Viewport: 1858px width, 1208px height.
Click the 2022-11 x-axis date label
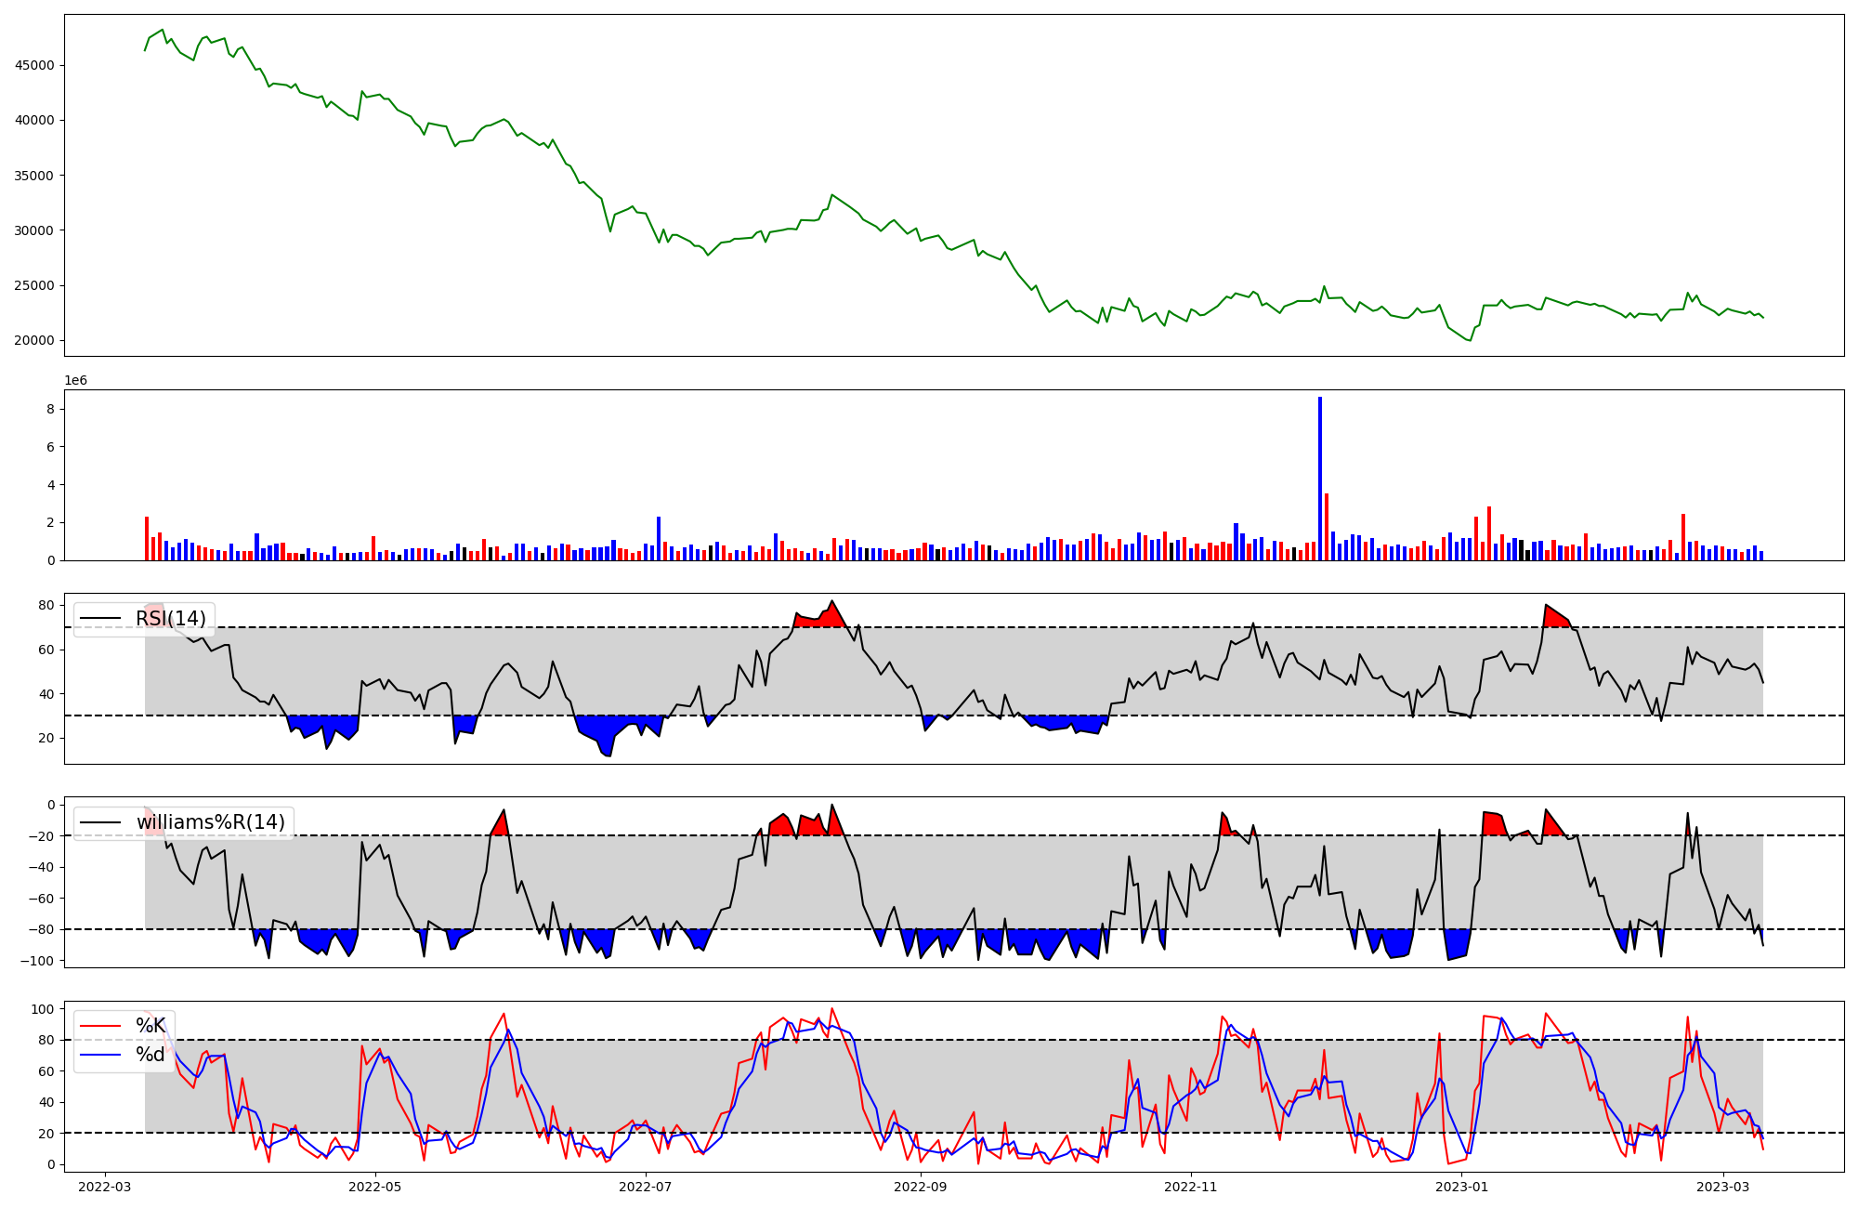click(x=1190, y=1187)
